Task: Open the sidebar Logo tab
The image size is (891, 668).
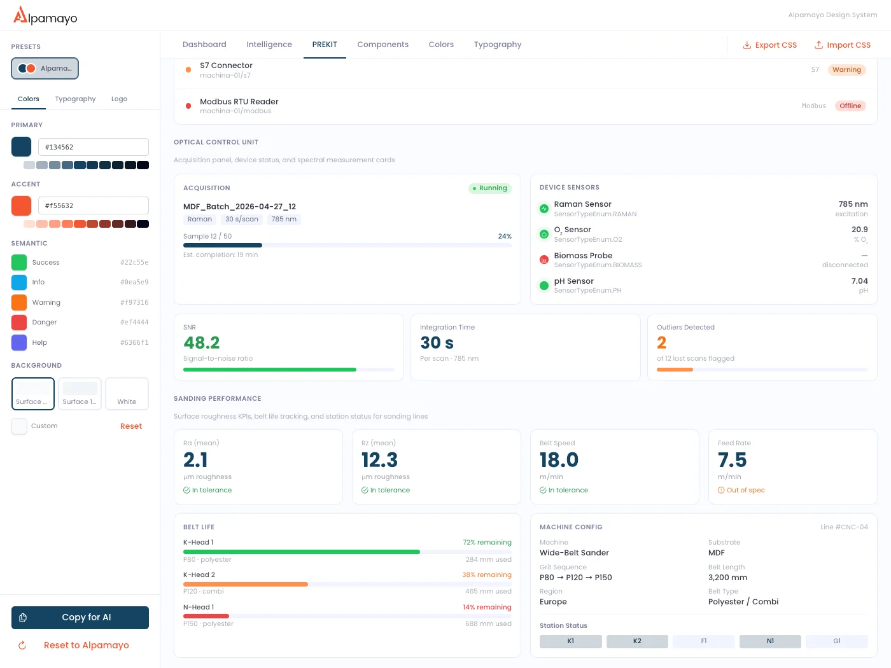Action: tap(119, 99)
